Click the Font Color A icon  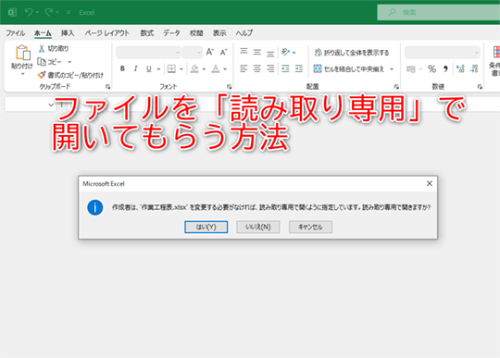tap(216, 68)
